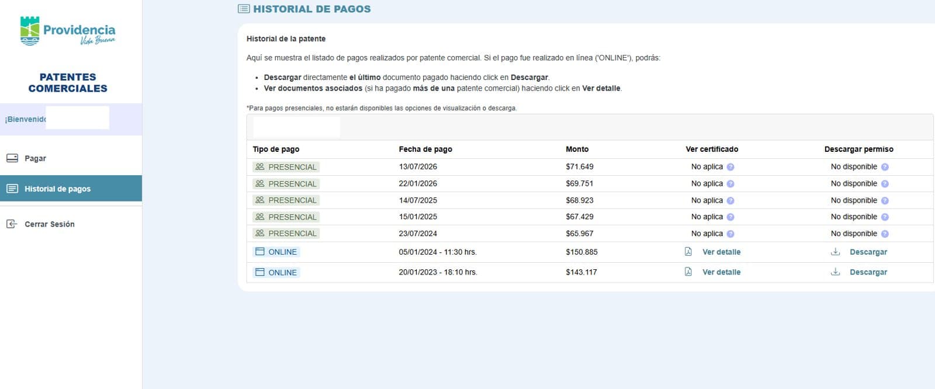Click help icon beside No aplica for 13/07/2026
935x389 pixels.
pyautogui.click(x=730, y=167)
